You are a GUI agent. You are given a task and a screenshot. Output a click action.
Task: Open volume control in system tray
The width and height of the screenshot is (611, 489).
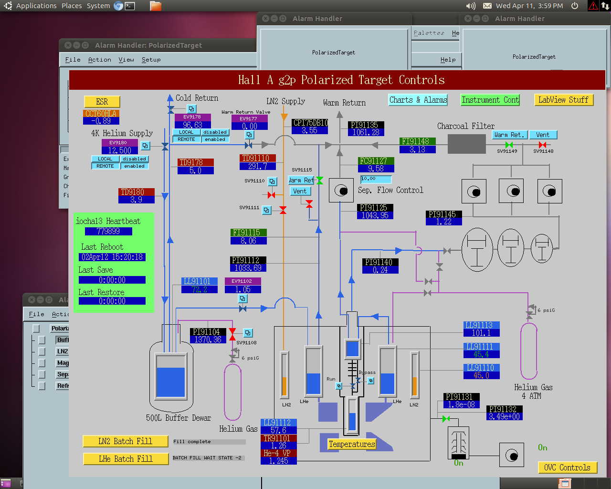[x=471, y=6]
